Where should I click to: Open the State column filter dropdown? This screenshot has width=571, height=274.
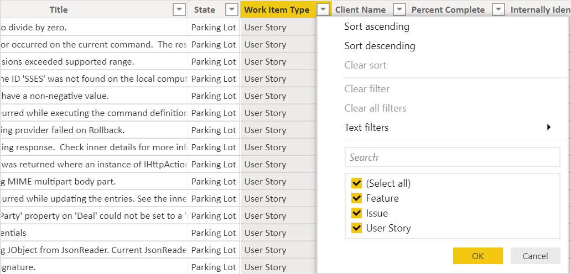click(x=232, y=10)
